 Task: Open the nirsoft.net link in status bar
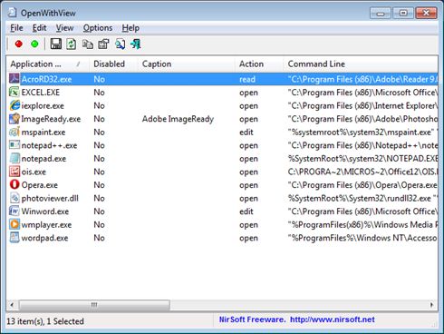[333, 319]
